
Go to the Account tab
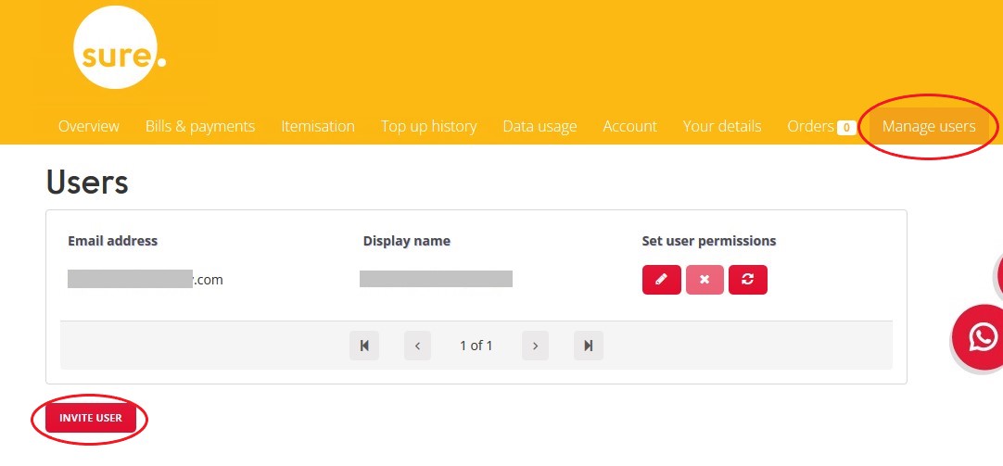point(629,126)
